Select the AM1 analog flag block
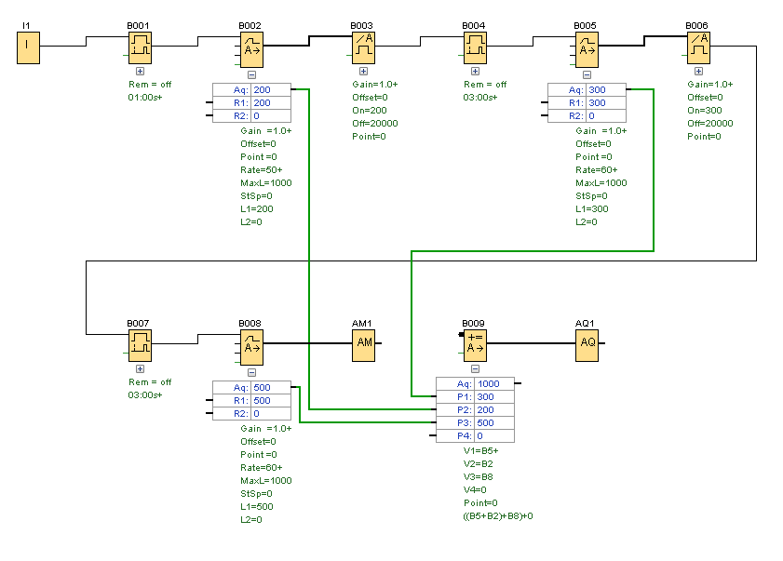 [x=363, y=345]
